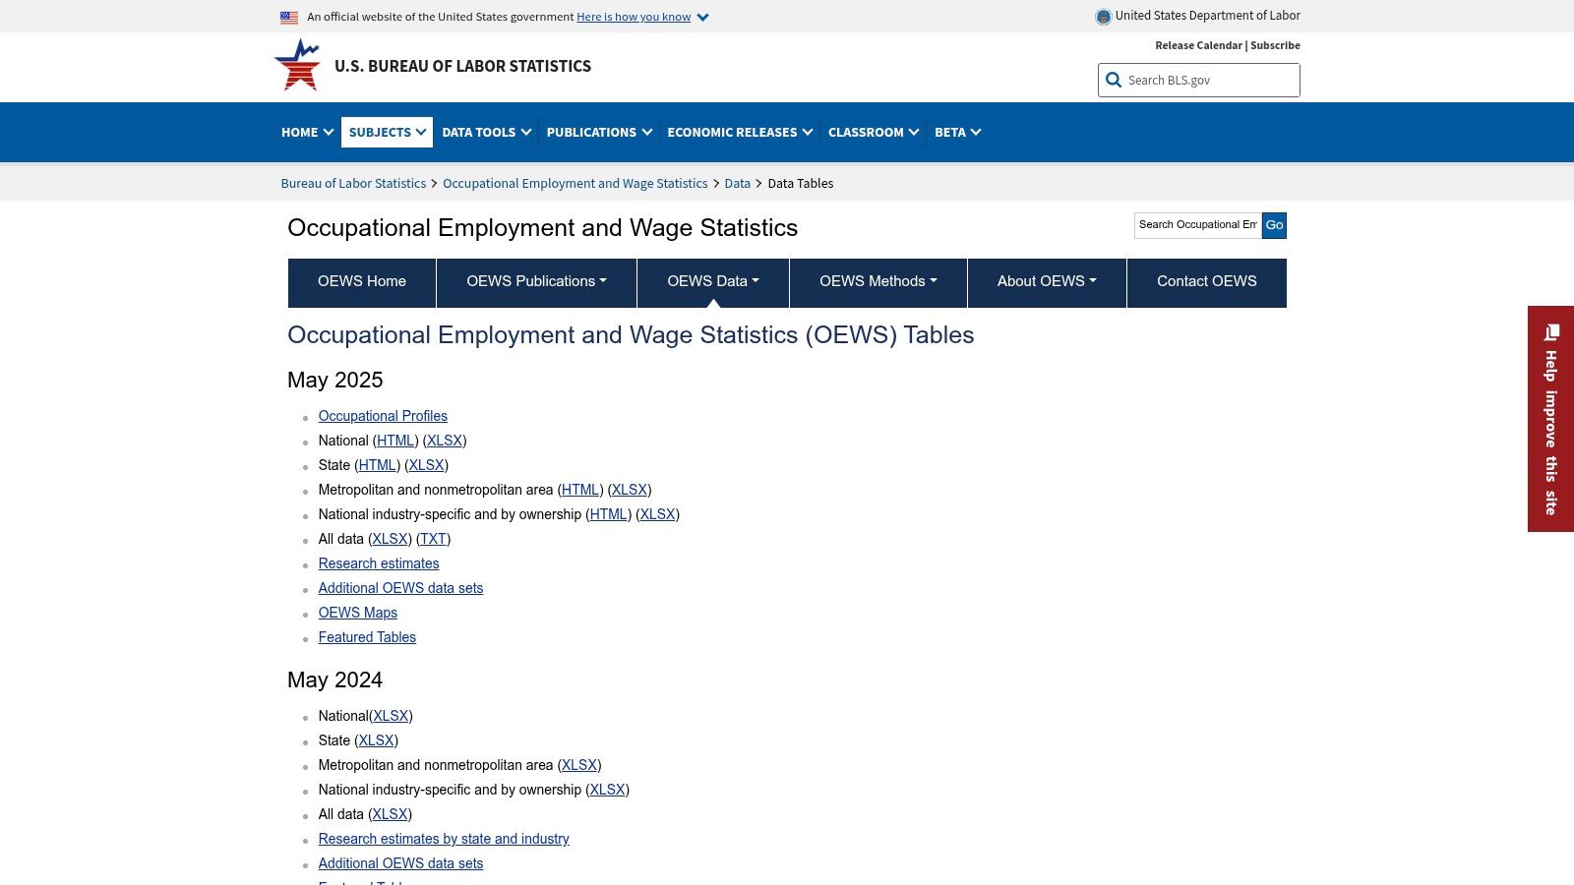Image resolution: width=1574 pixels, height=885 pixels.
Task: Open May 2025 Metropolitan area HTML link
Action: click(x=580, y=490)
